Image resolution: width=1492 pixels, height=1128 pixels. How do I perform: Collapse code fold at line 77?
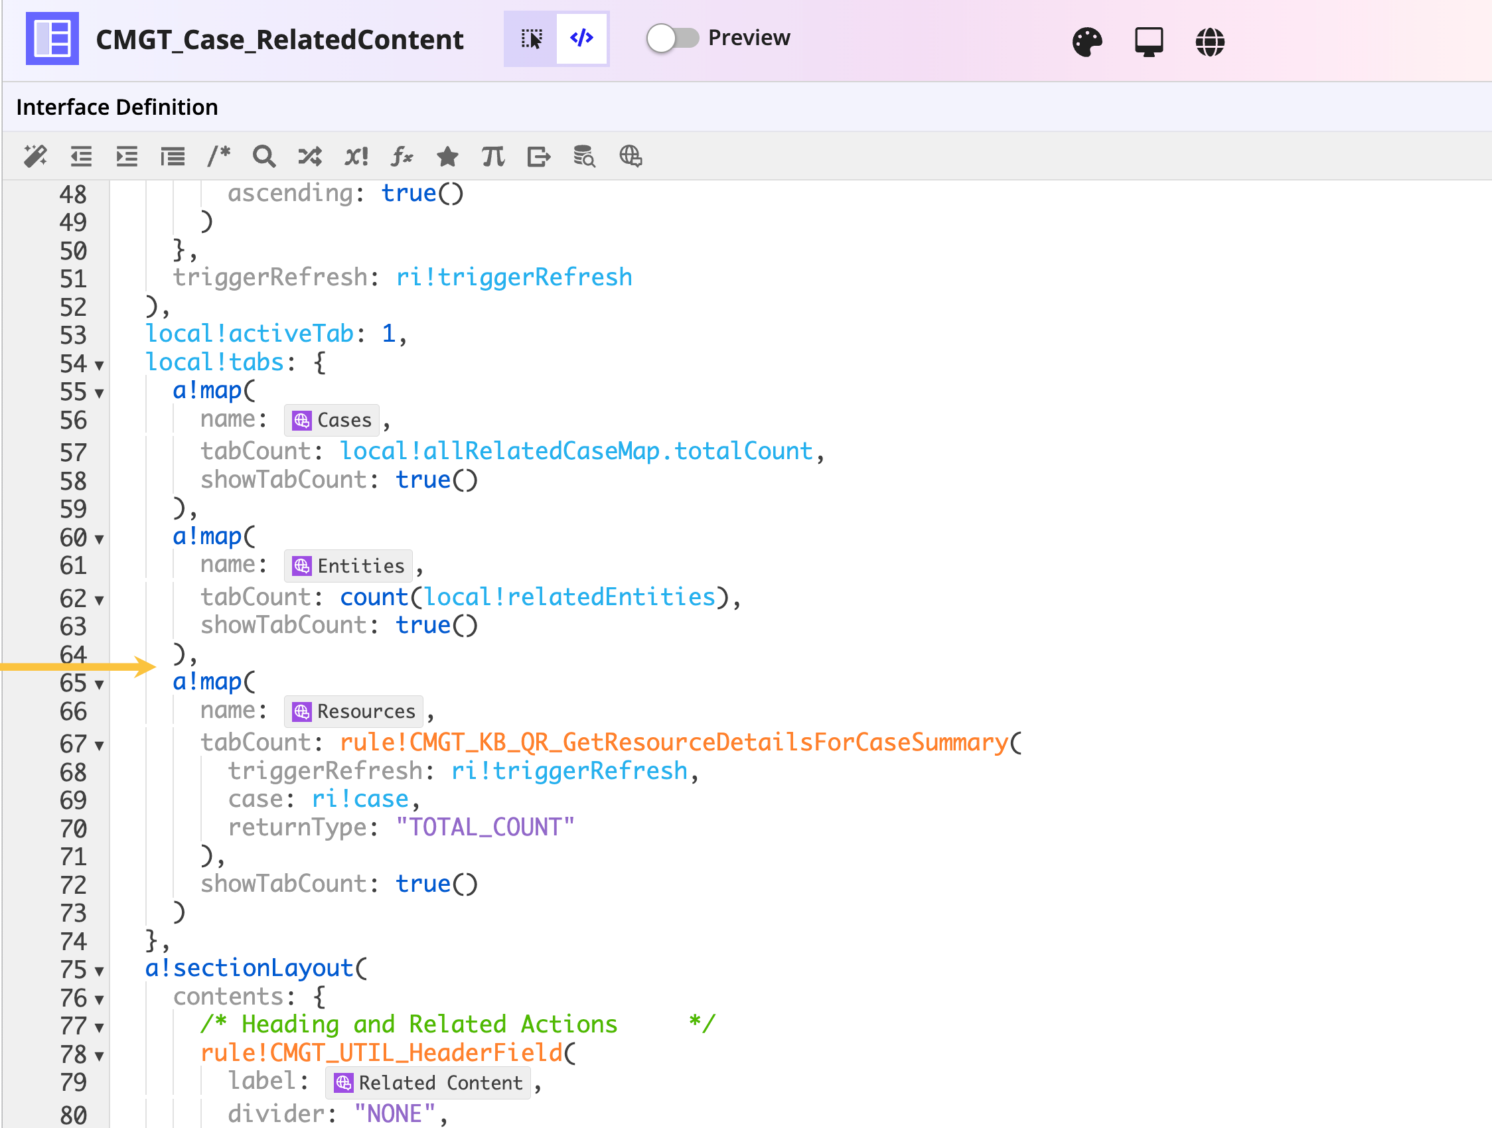click(99, 1028)
